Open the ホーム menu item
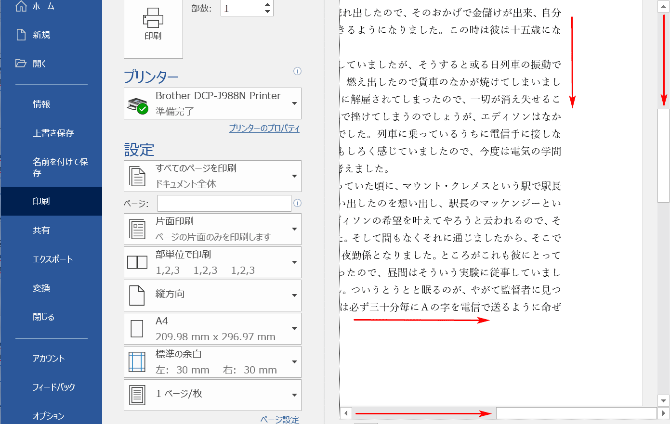Viewport: 670px width, 424px height. (x=44, y=6)
